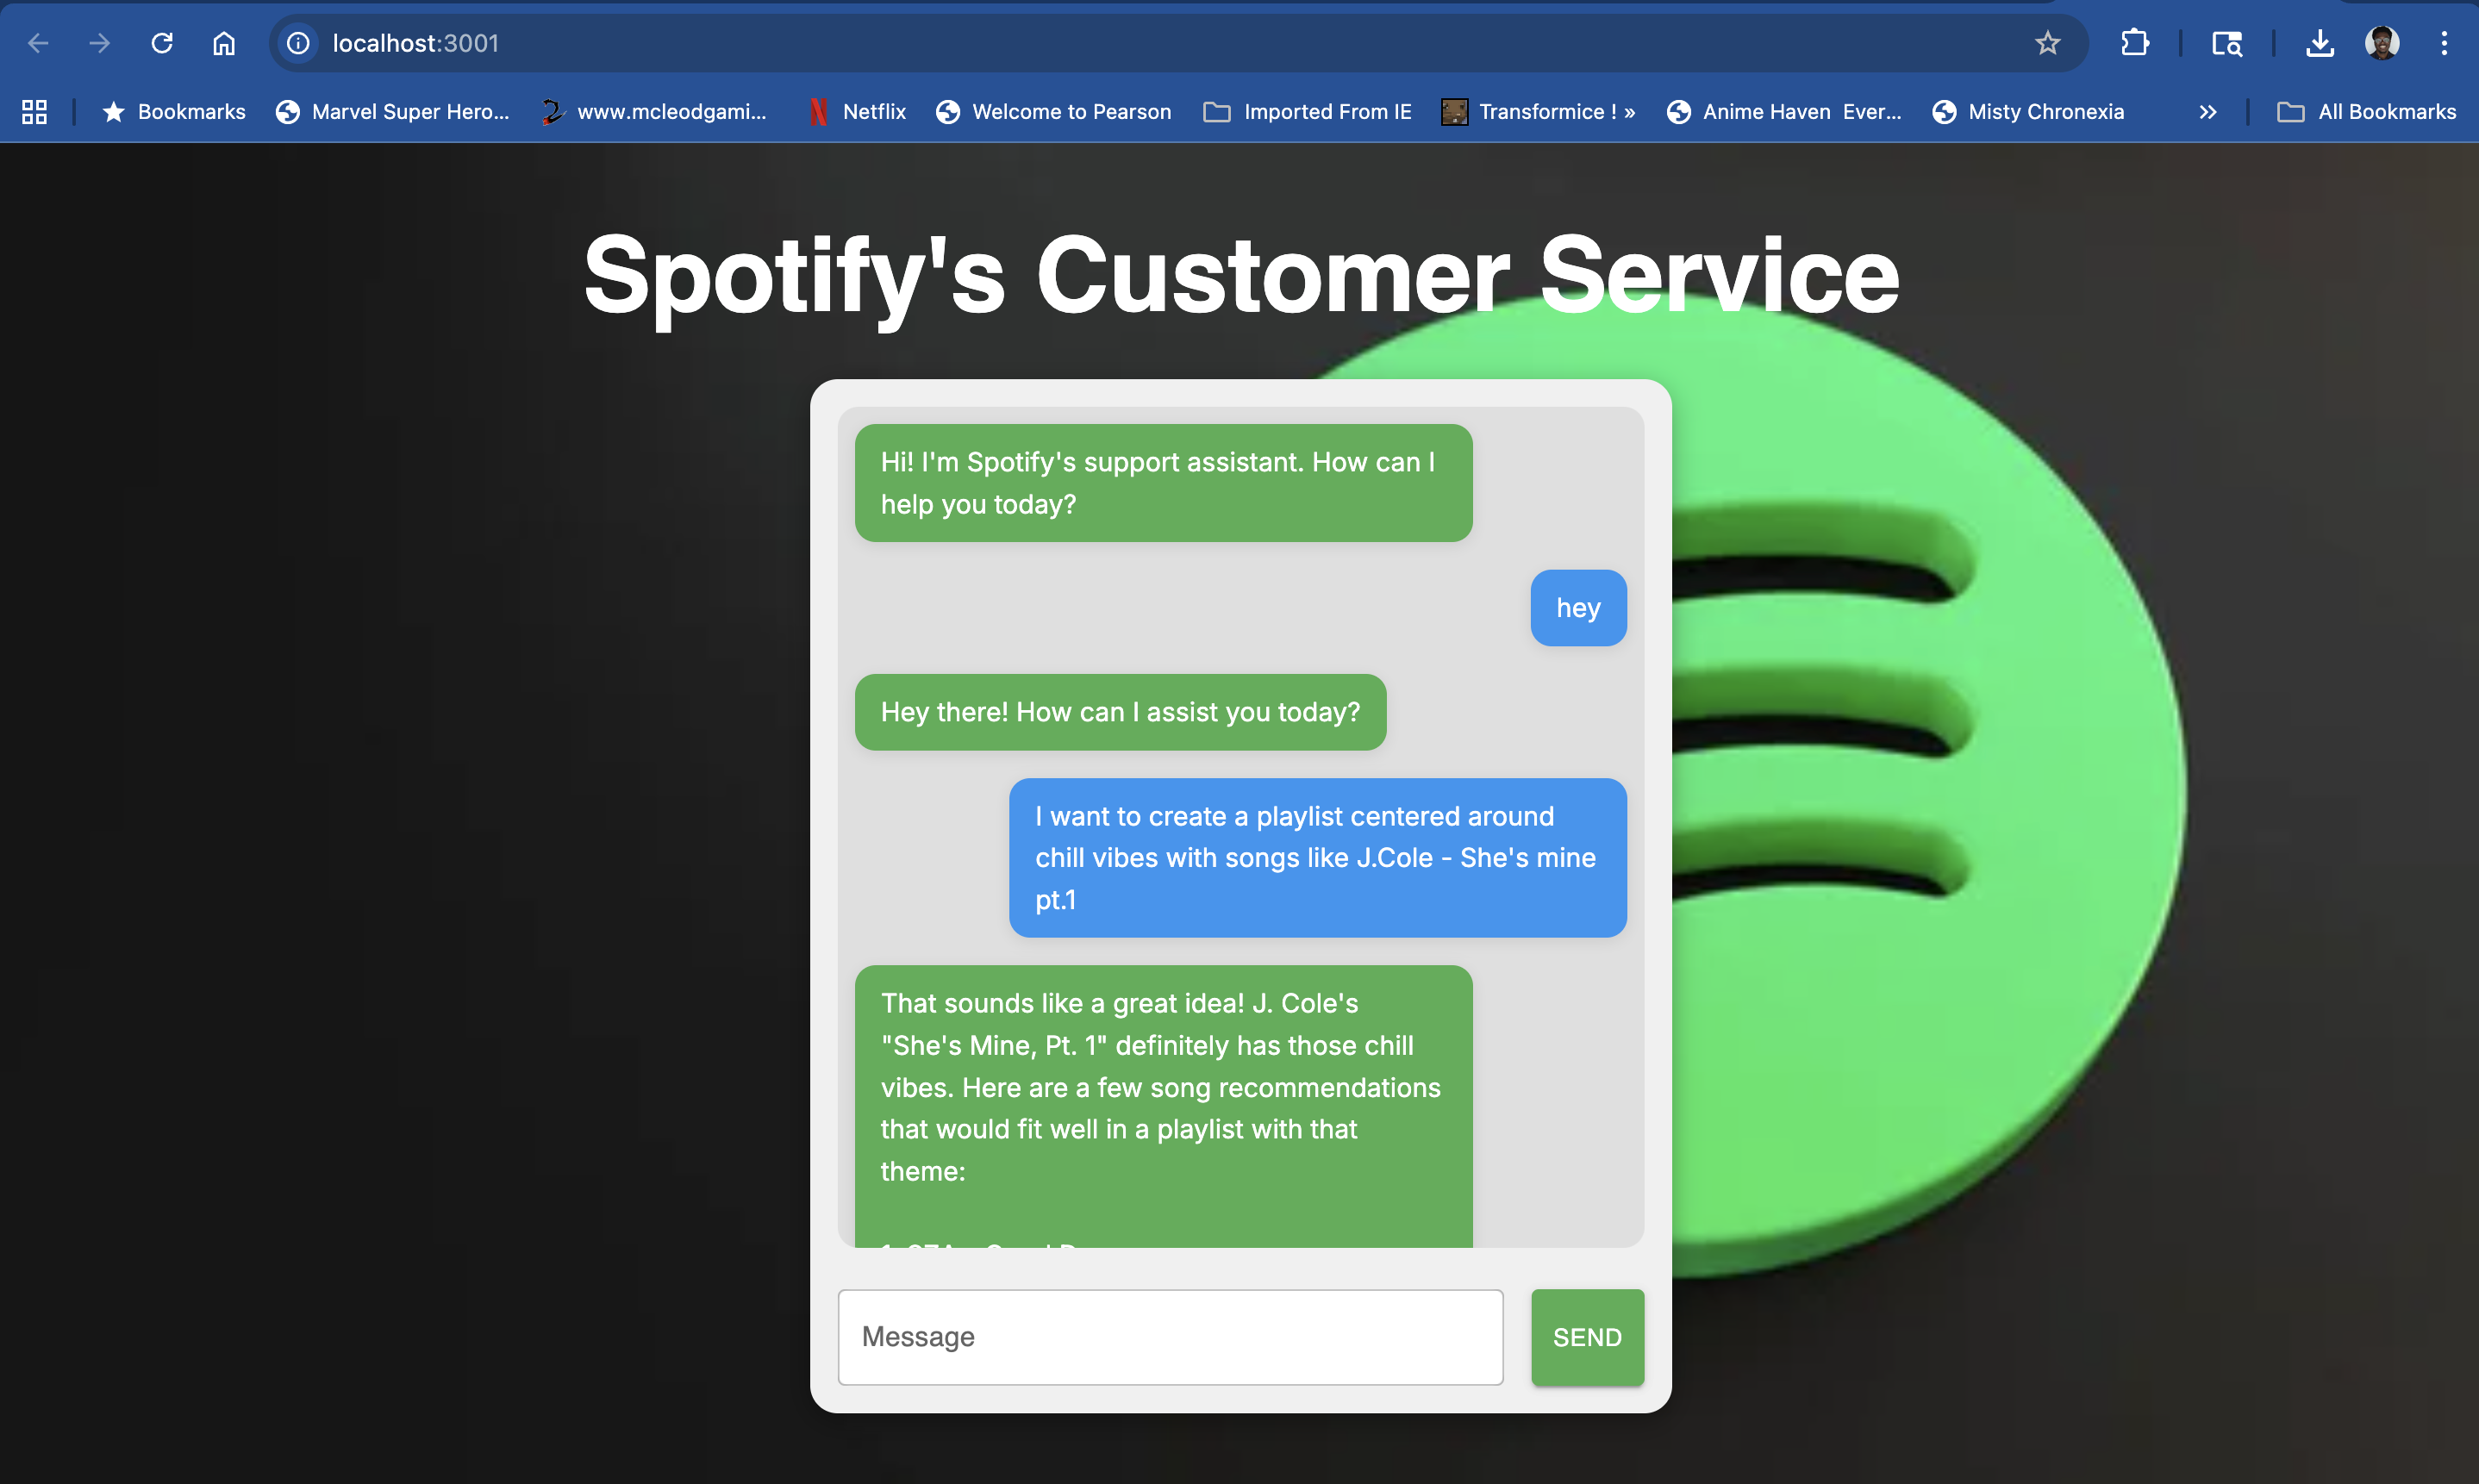2479x1484 pixels.
Task: Open the Chrome three-dot menu
Action: [x=2445, y=43]
